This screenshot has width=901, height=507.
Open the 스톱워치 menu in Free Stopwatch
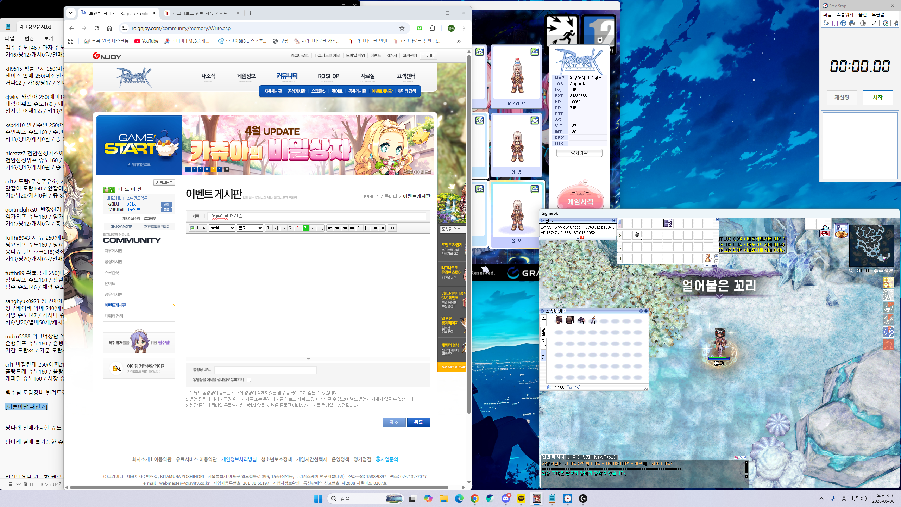[845, 14]
